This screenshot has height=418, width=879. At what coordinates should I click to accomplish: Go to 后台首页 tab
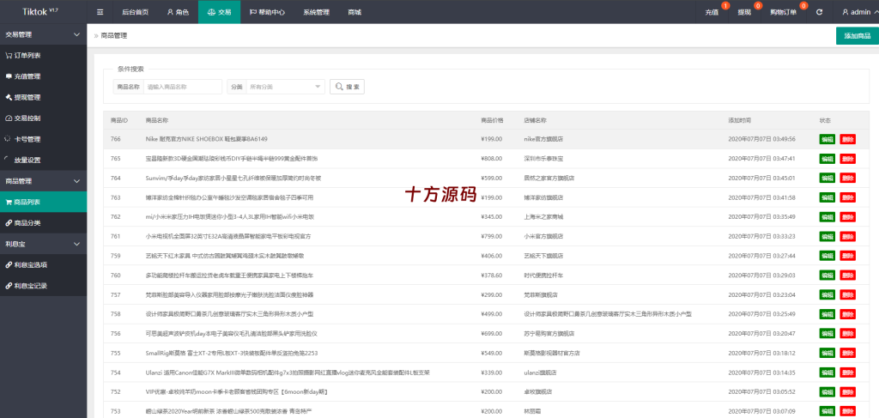(x=135, y=12)
